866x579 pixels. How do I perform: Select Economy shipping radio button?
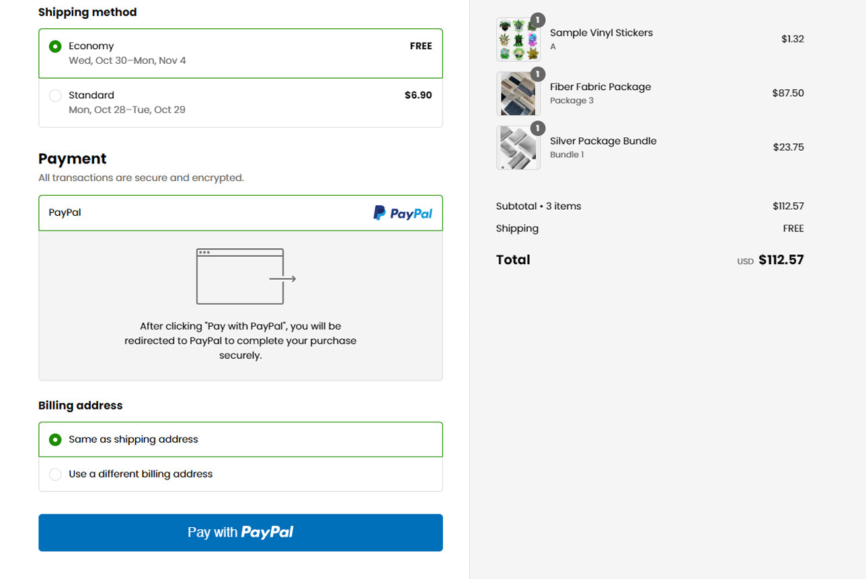[x=55, y=46]
